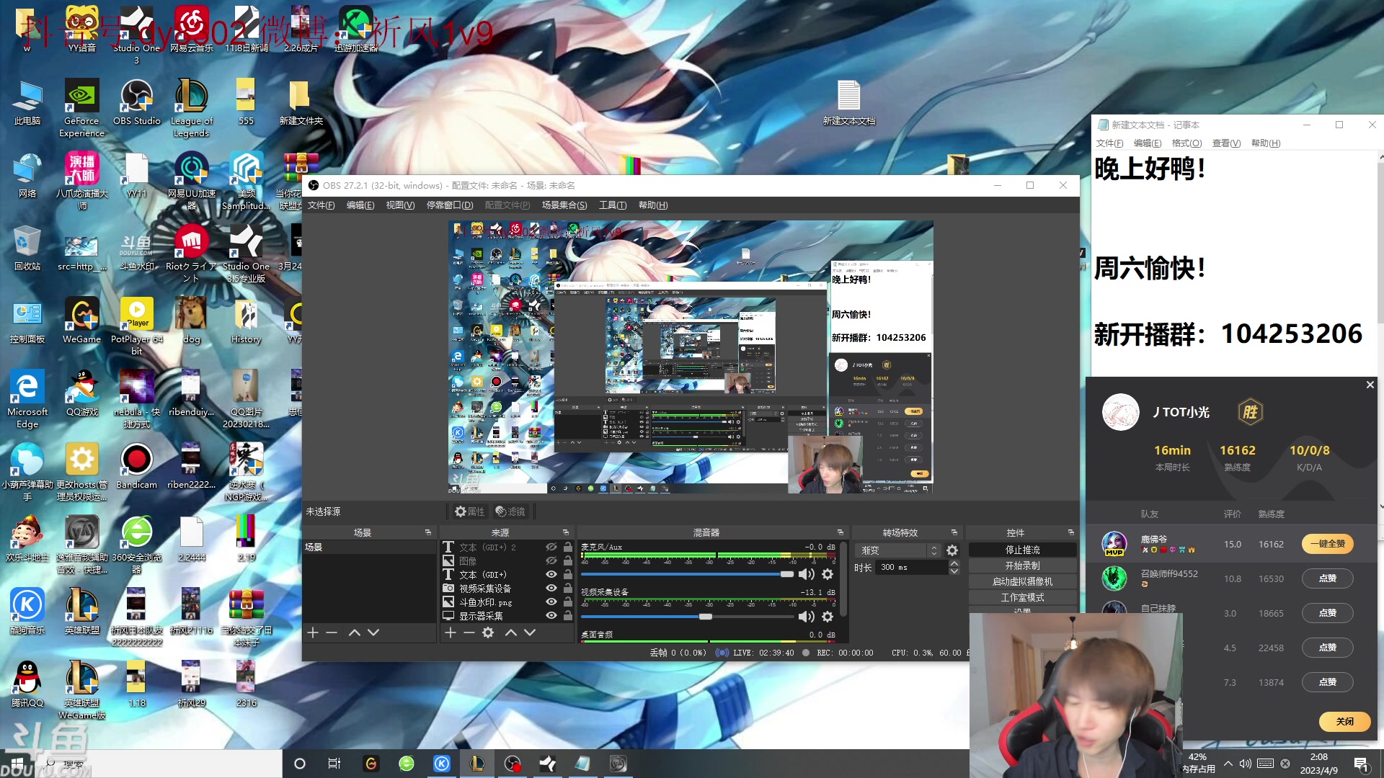
Task: Click mixer panel vertical scrollbar
Action: tap(843, 580)
